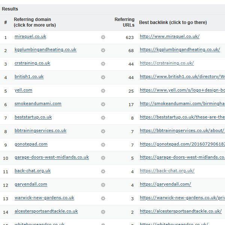Open gear options for alcestersportsandtackle.co.uk
225x225 pixels.
click(103, 212)
